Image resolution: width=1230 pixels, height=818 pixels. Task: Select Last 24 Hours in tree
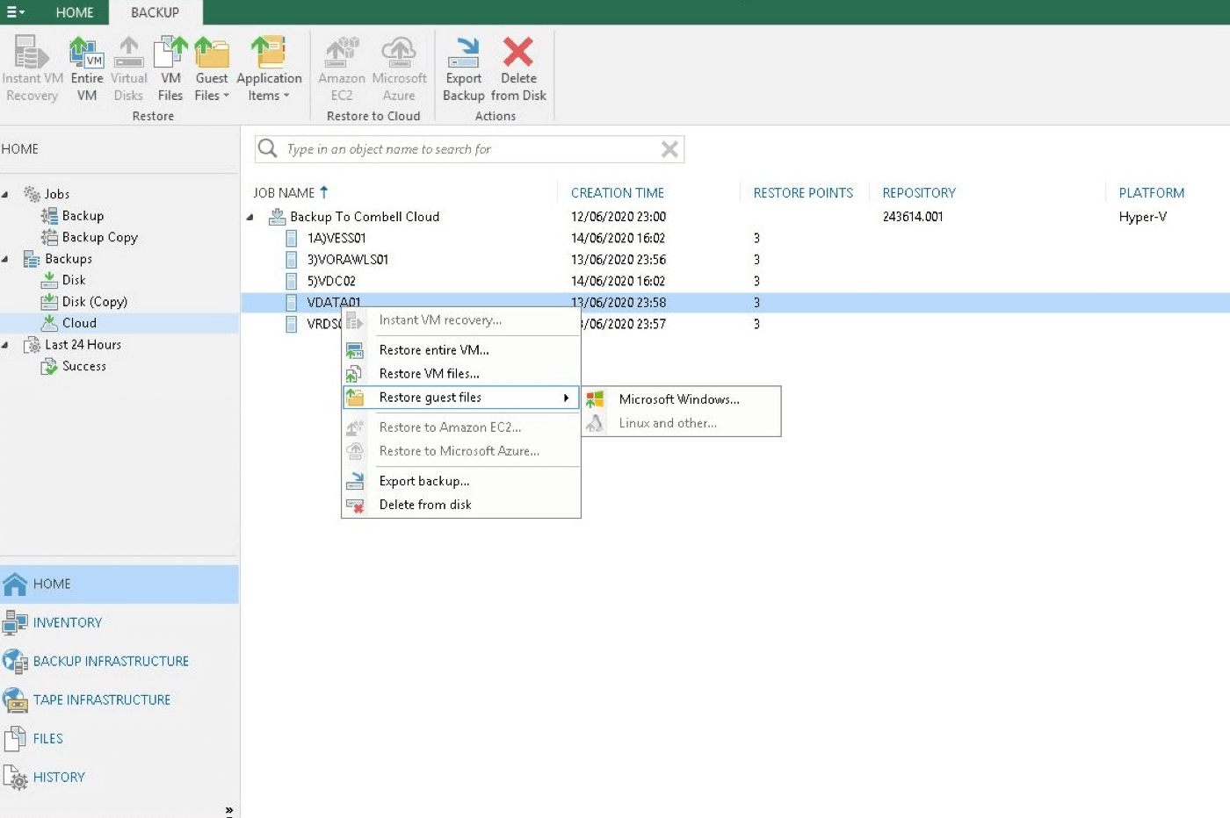point(83,345)
